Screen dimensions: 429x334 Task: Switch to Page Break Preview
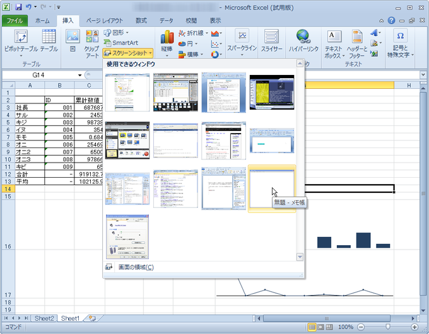pos(330,327)
